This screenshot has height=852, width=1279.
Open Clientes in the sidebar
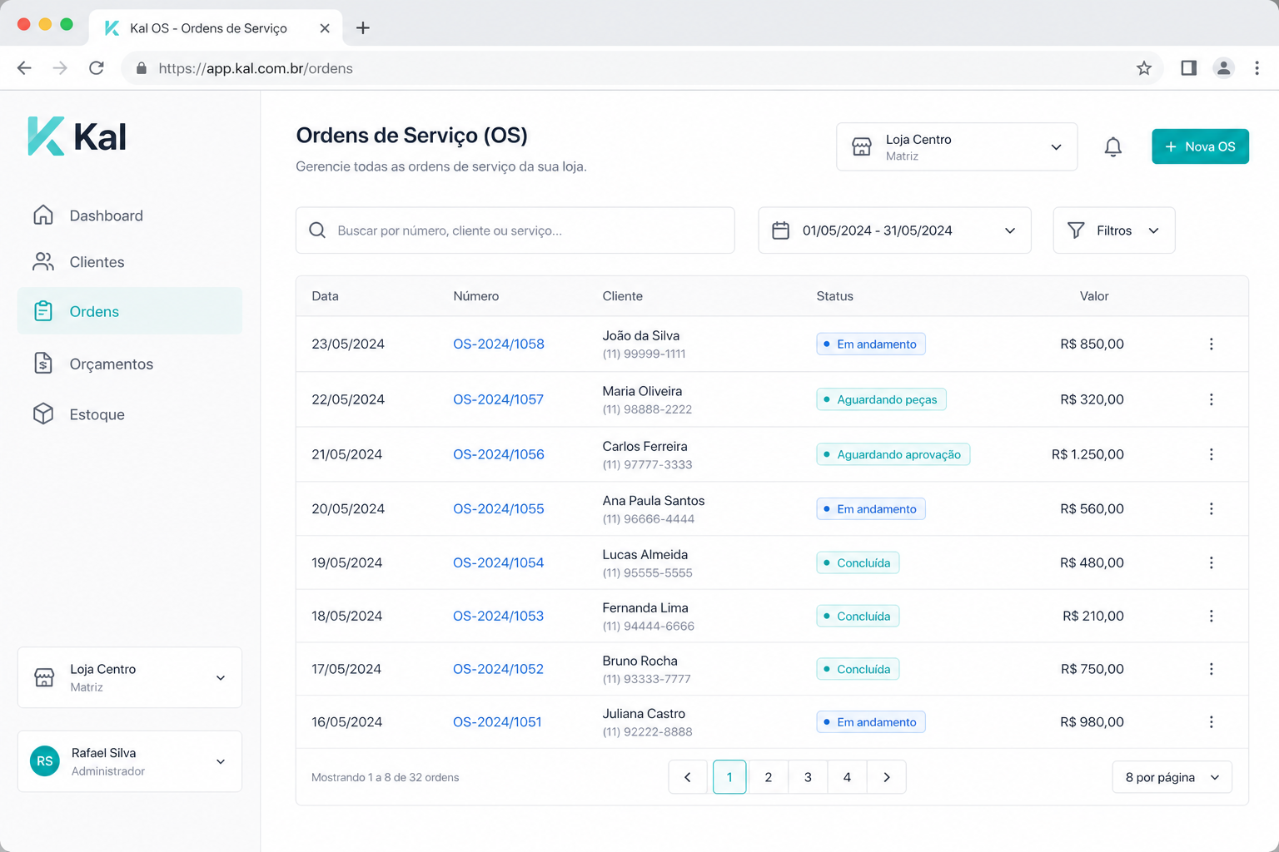pos(130,262)
